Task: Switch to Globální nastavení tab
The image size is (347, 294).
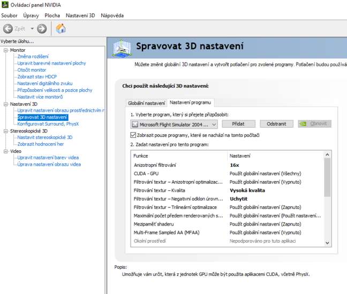Action: (x=146, y=103)
